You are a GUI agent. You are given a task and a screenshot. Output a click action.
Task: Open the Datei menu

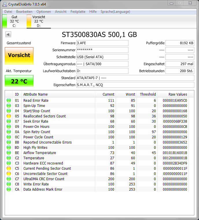pos(8,12)
